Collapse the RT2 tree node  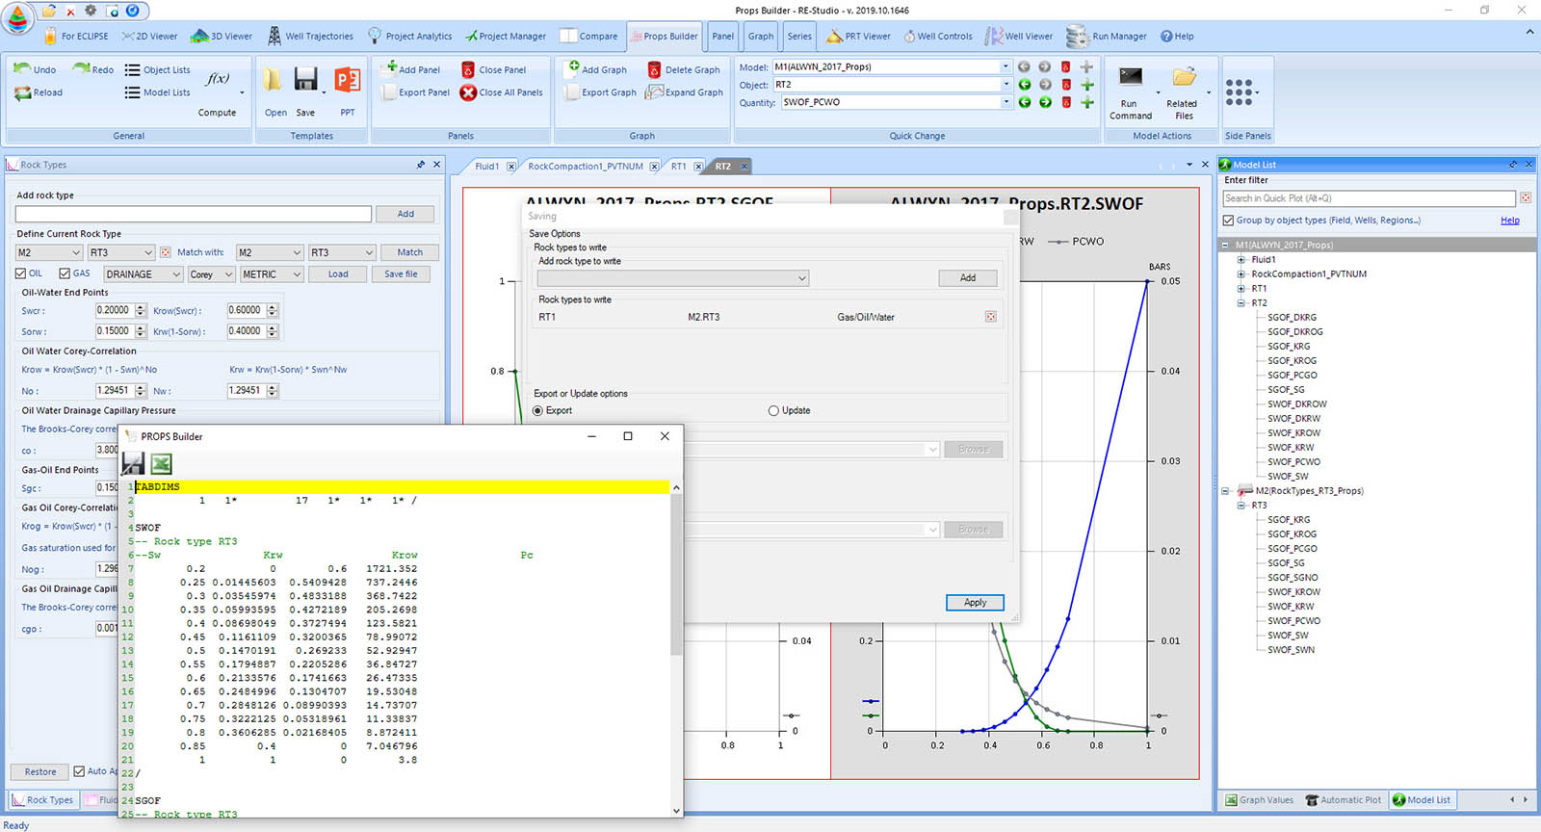(1241, 303)
